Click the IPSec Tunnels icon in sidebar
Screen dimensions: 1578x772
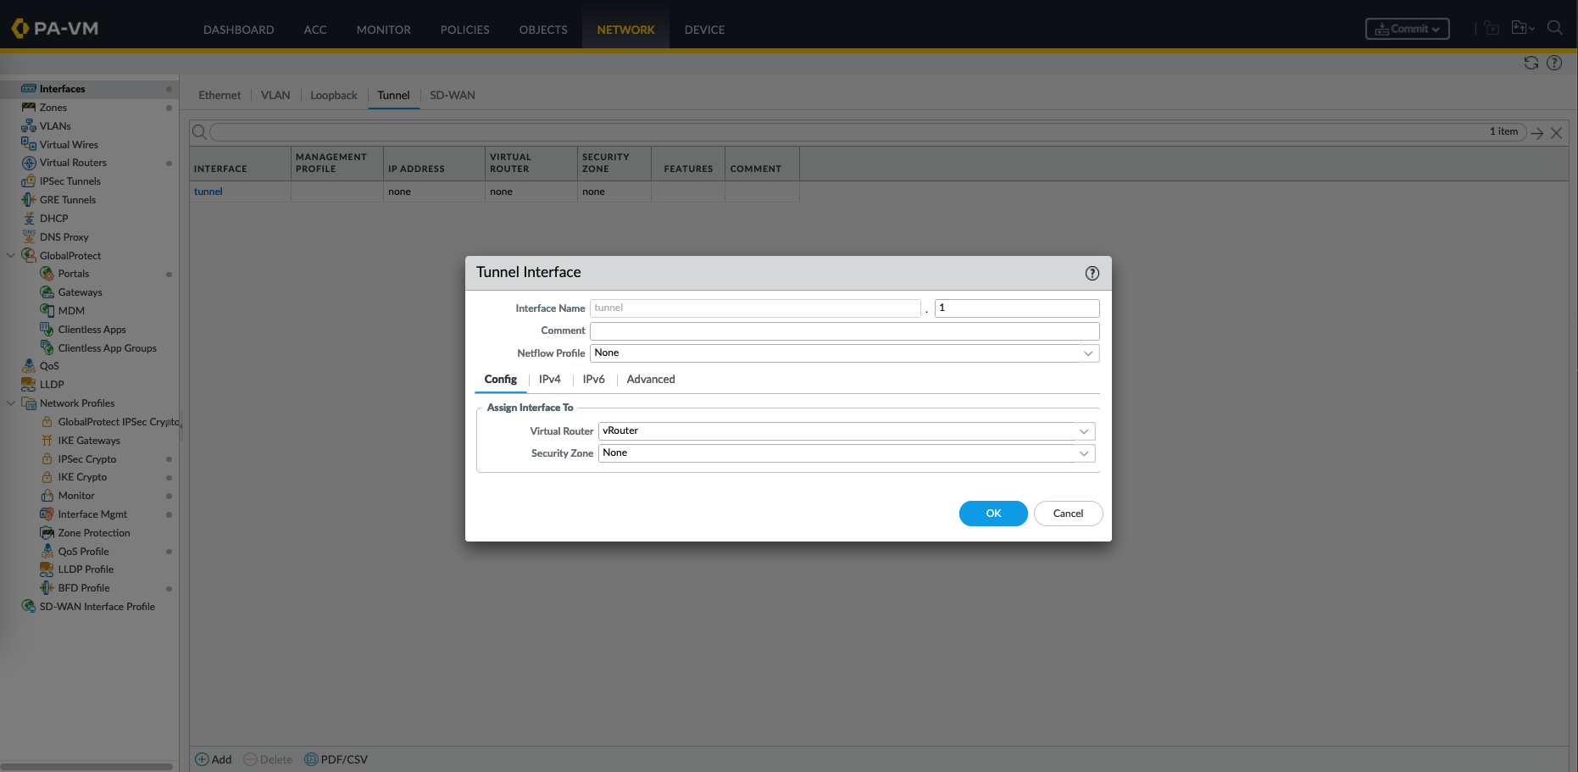pyautogui.click(x=29, y=181)
